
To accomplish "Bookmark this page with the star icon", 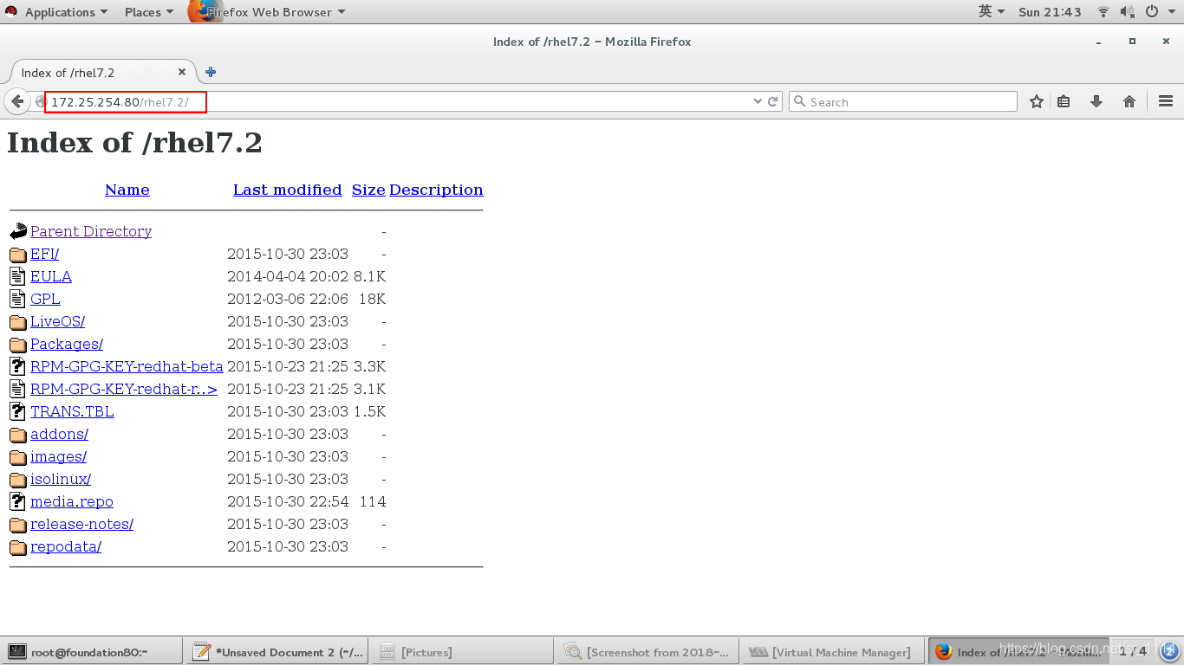I will 1037,101.
